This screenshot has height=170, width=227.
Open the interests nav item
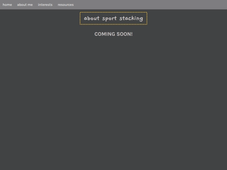pyautogui.click(x=45, y=5)
